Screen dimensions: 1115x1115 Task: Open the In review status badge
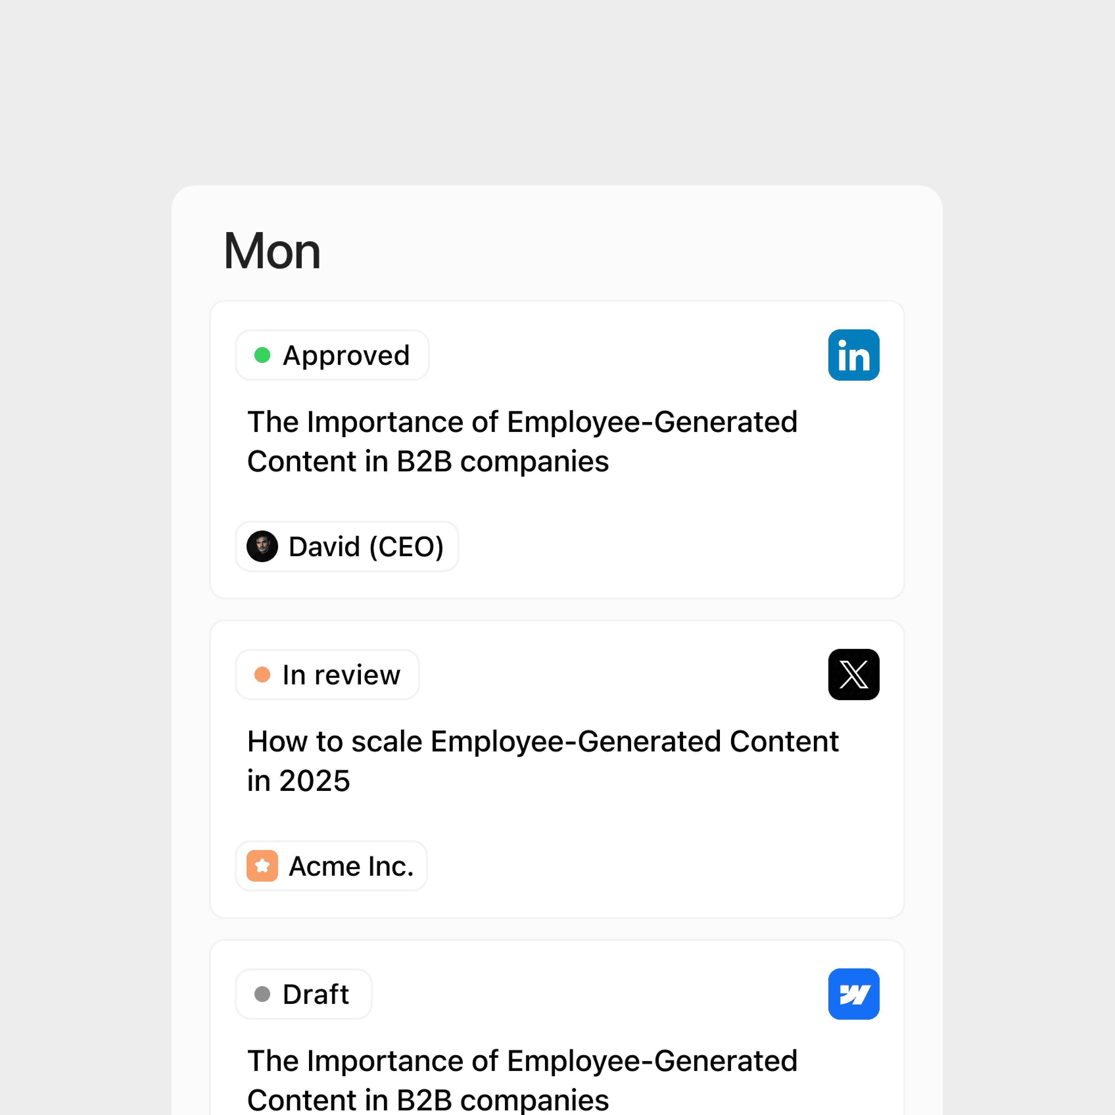[327, 675]
